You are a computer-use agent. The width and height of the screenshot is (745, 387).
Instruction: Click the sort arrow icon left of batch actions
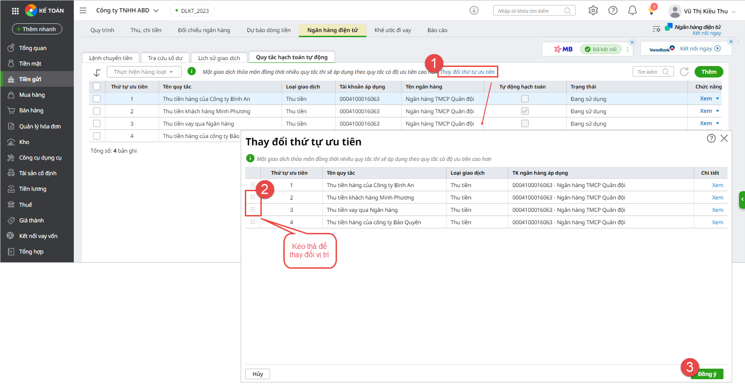pos(97,72)
